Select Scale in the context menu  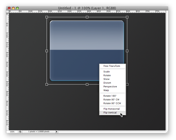coord(113,72)
